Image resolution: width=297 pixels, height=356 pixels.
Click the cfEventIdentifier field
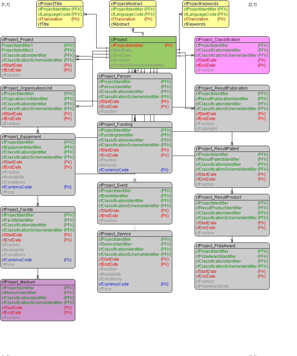113,196
